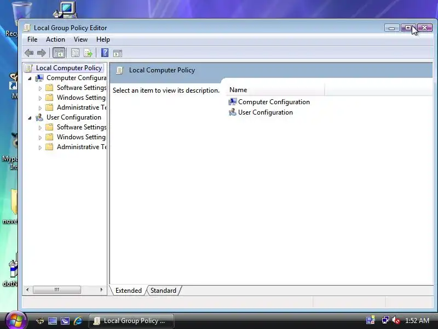438x329 pixels.
Task: Click the muted volume tray icon
Action: [396, 320]
